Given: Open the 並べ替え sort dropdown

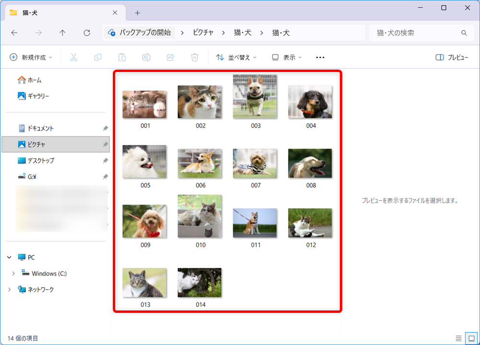Looking at the screenshot, I should (235, 57).
